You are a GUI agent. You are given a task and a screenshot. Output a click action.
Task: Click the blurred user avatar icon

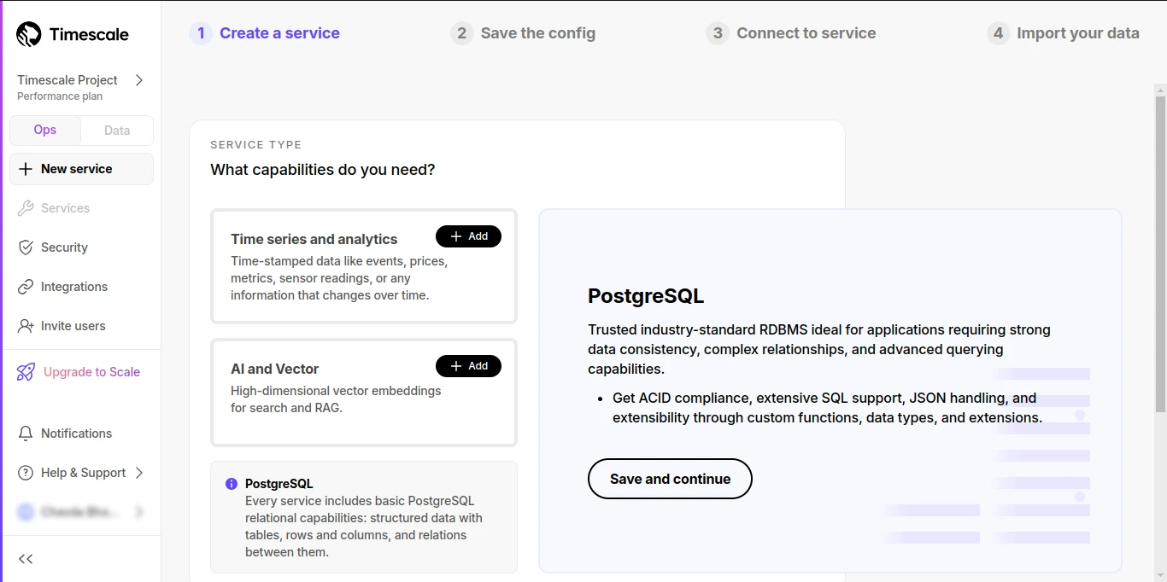coord(26,512)
